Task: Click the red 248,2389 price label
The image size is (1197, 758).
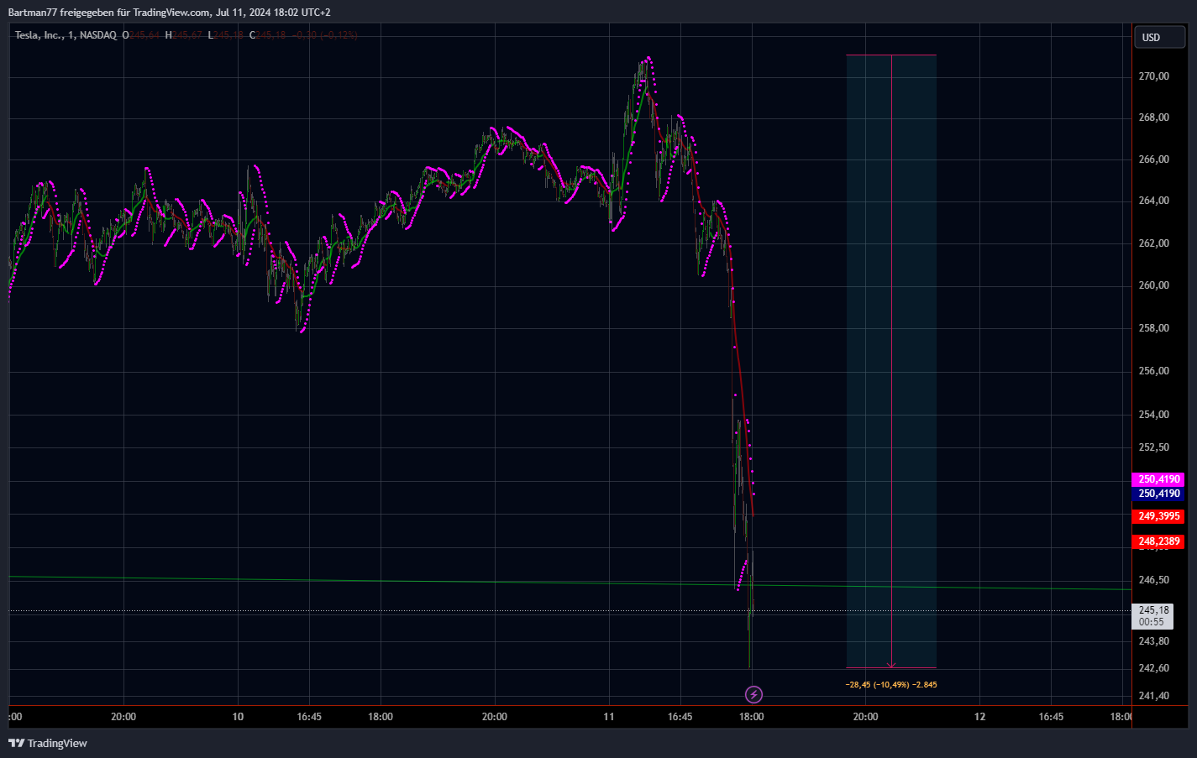Action: [1159, 541]
